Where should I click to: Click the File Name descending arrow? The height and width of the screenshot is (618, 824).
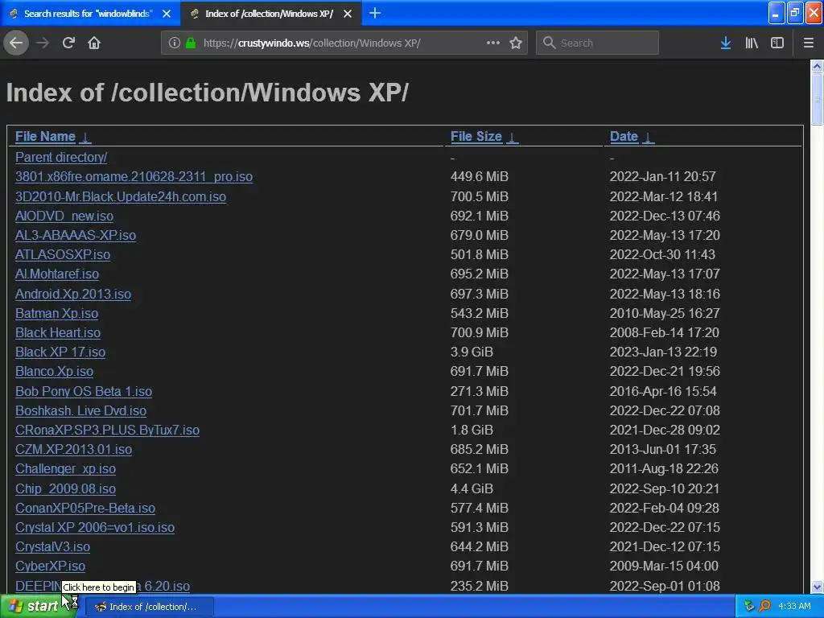[85, 138]
